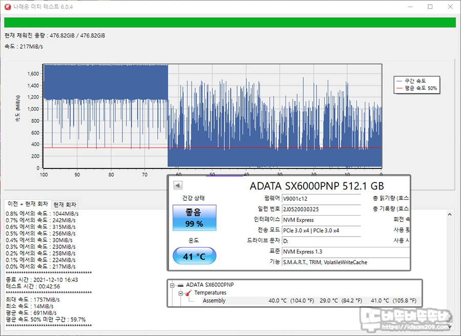
Task: Click the 속도 : 217MiB/s label
Action: 24,47
